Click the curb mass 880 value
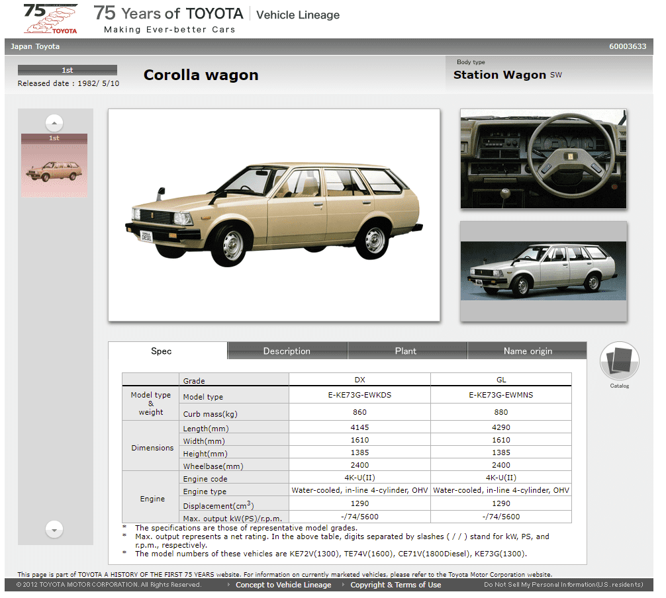 click(x=501, y=412)
